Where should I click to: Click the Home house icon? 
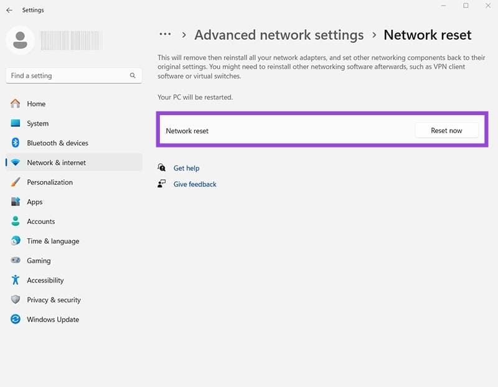pyautogui.click(x=15, y=103)
